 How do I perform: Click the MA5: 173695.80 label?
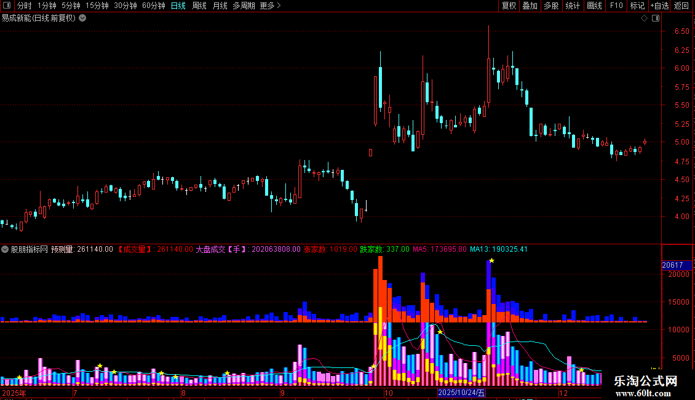[x=440, y=249]
